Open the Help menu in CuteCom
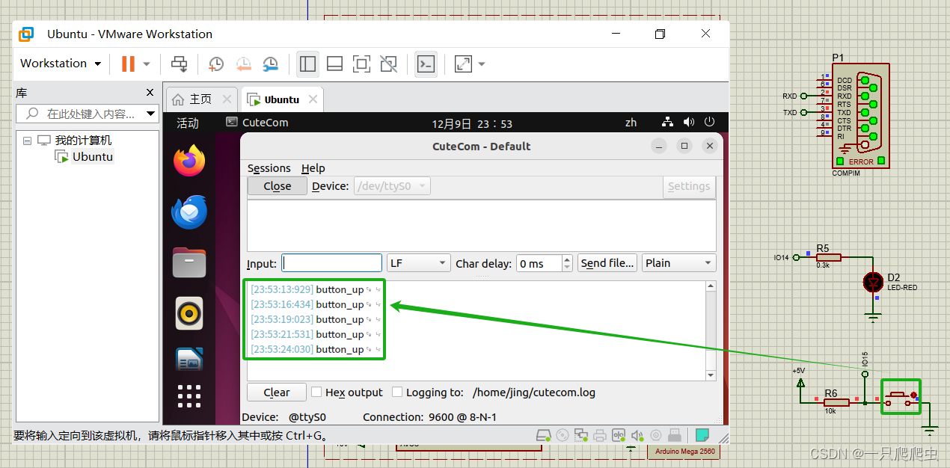 click(313, 168)
